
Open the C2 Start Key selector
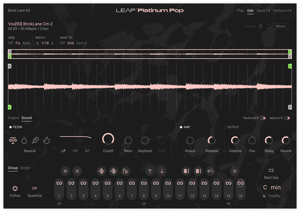click(x=271, y=170)
